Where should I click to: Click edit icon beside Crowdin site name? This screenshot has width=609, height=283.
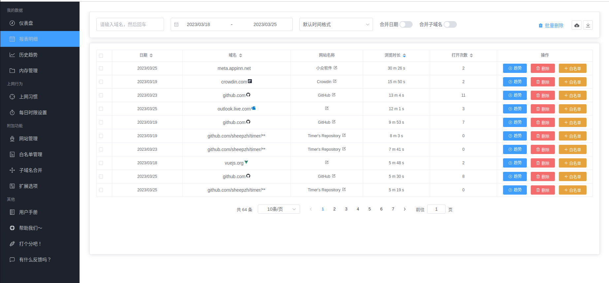tap(335, 81)
